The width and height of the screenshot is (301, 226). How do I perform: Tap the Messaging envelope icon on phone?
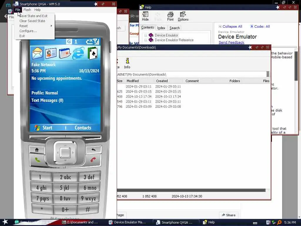pos(37,53)
